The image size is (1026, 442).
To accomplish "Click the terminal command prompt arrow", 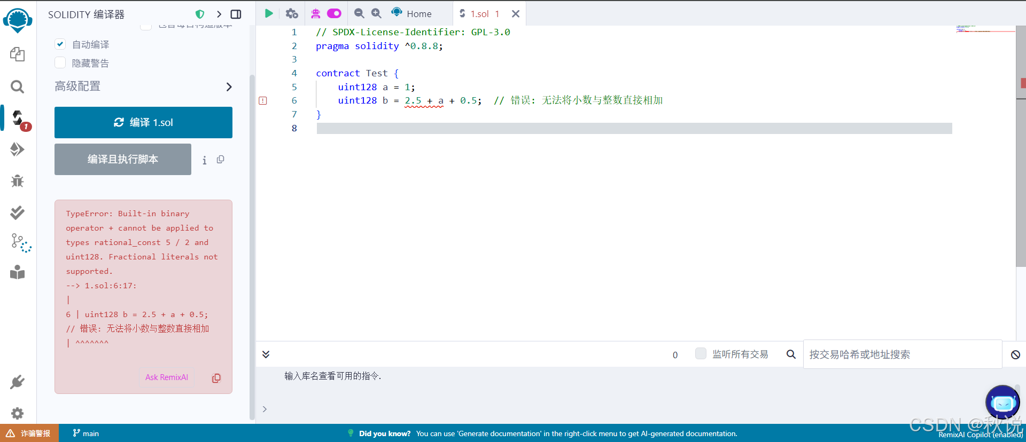I will pos(265,409).
